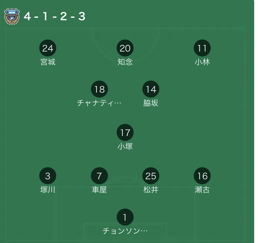Viewport: 259px width, 243px height.
Task: Open the truncated チャナティ… name
Action: click(x=99, y=103)
